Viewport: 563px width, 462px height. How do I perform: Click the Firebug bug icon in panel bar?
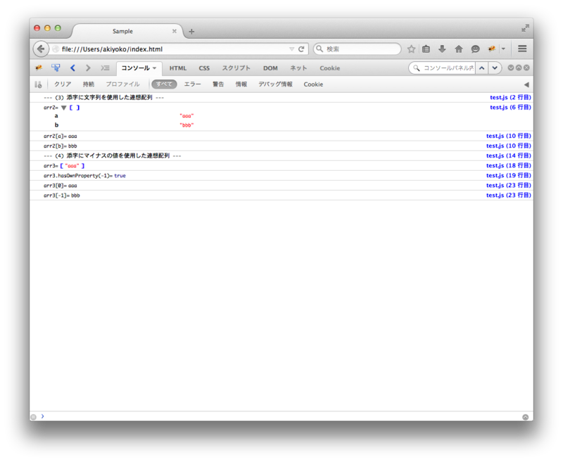39,68
